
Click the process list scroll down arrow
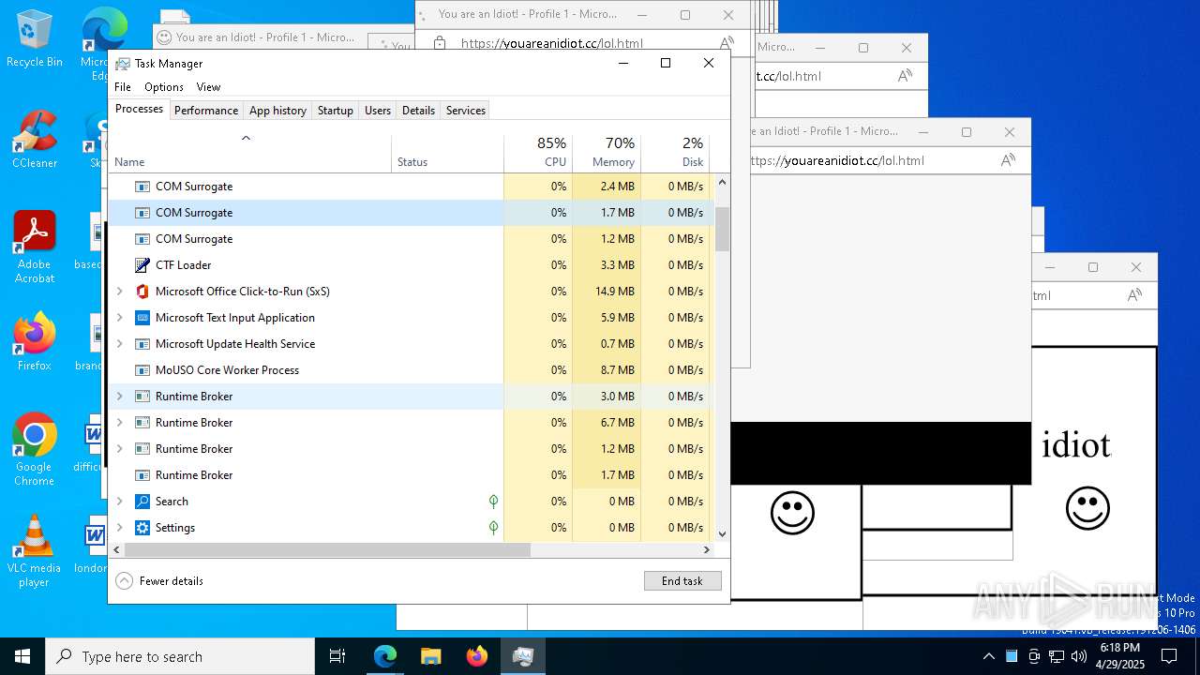tap(722, 534)
